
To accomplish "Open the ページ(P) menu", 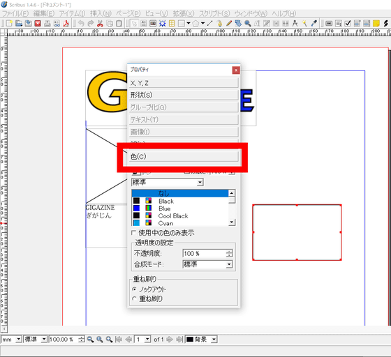I will coord(128,13).
